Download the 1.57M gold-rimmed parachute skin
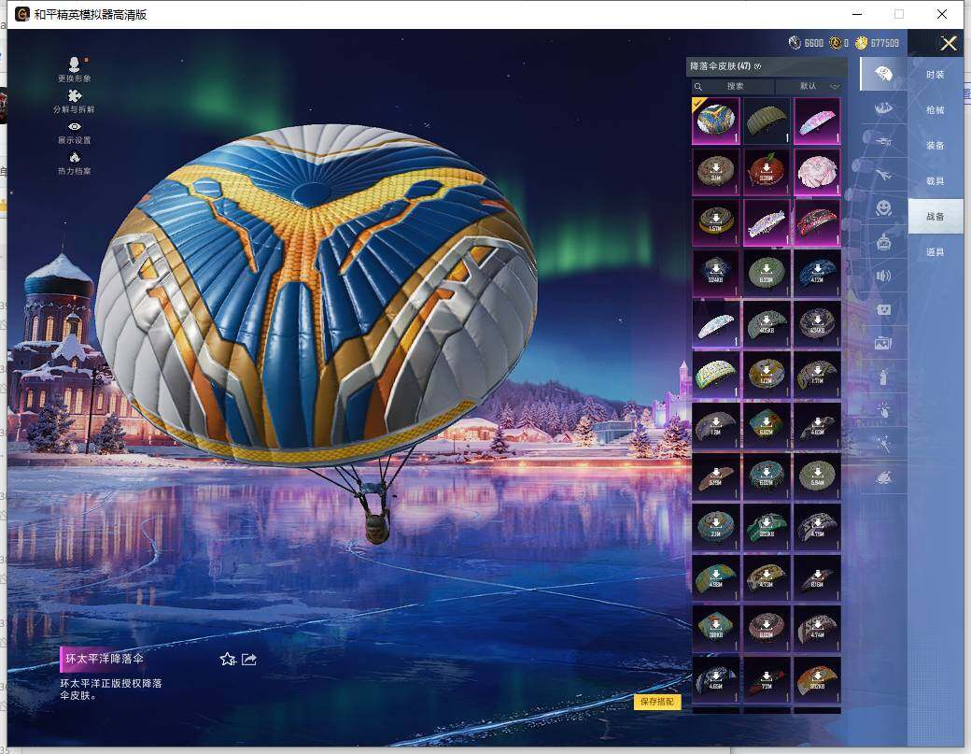The height and width of the screenshot is (754, 971). tap(715, 222)
